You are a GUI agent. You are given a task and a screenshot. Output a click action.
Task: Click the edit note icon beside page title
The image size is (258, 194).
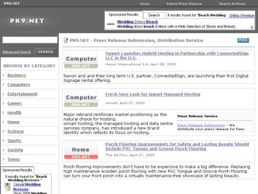66,40
